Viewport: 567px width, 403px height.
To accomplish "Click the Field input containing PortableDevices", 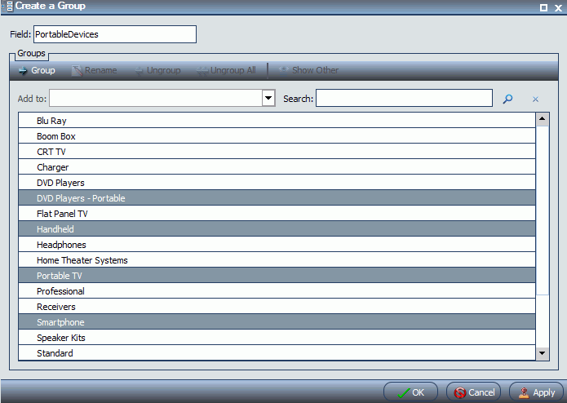I will 115,34.
